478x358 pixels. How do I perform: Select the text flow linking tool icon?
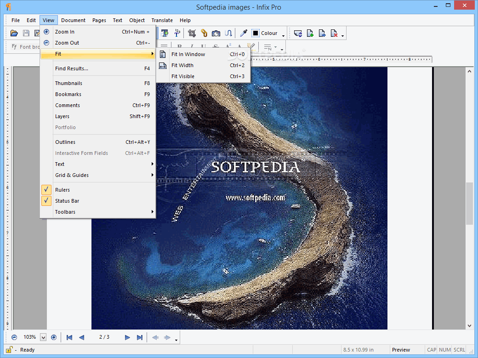[x=228, y=33]
